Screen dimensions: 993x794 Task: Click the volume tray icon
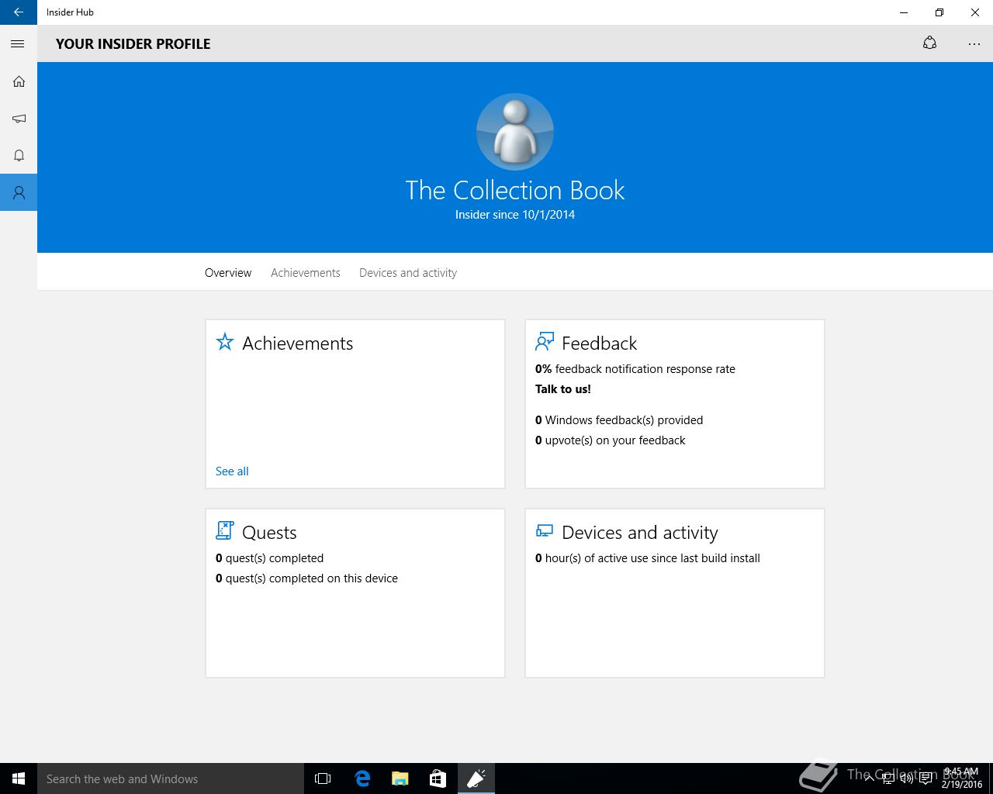(x=907, y=778)
